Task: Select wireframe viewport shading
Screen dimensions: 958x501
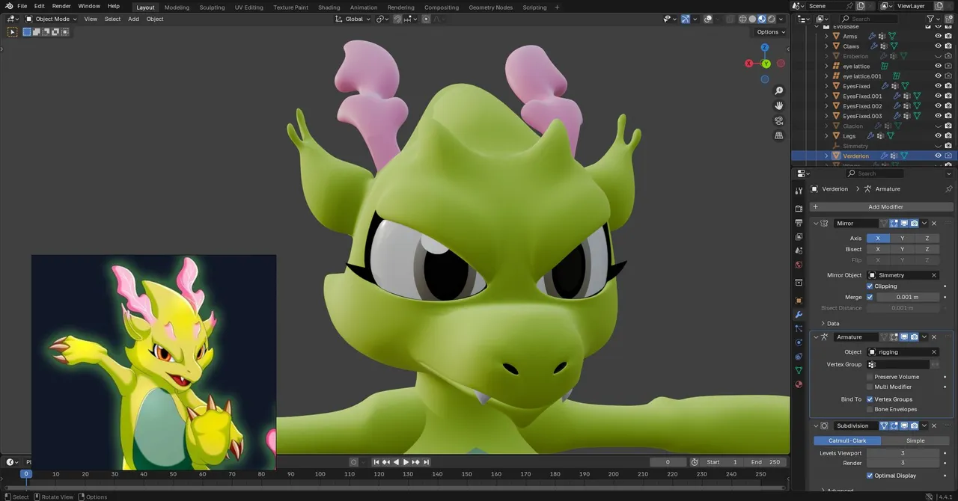Action: (x=742, y=19)
